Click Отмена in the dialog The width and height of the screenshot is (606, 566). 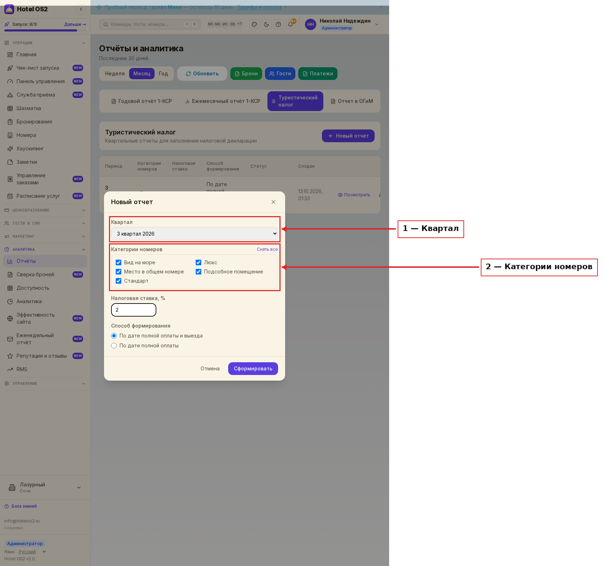coord(210,369)
